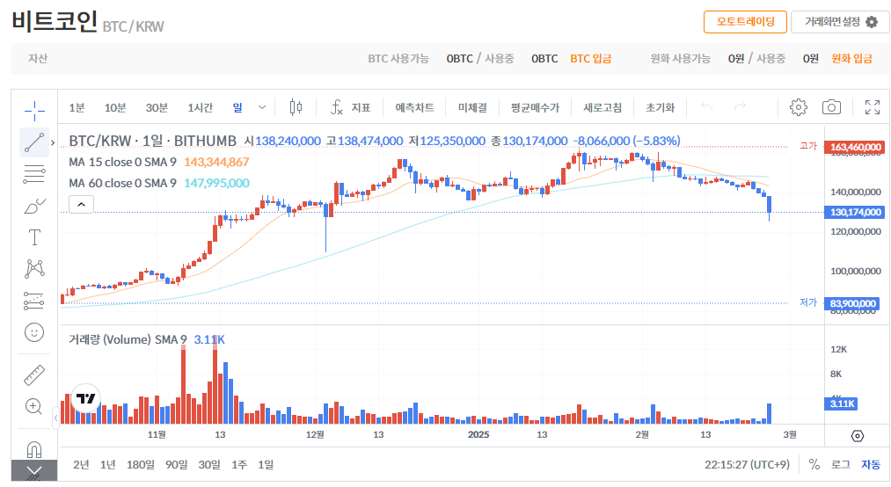Viewport: 891px width, 487px height.
Task: Set chart range to 90일
Action: click(x=177, y=464)
